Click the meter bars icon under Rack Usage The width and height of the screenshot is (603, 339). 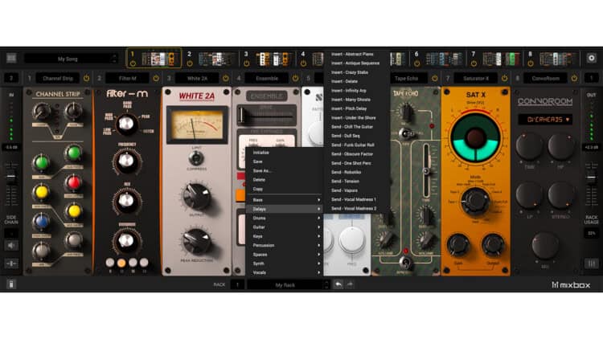pos(592,263)
